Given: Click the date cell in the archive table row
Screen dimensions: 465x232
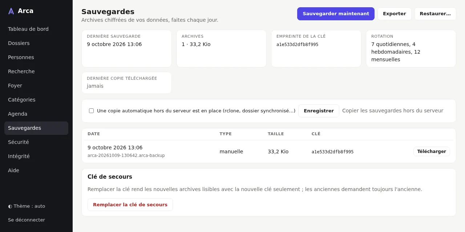Looking at the screenshot, I should pos(115,148).
